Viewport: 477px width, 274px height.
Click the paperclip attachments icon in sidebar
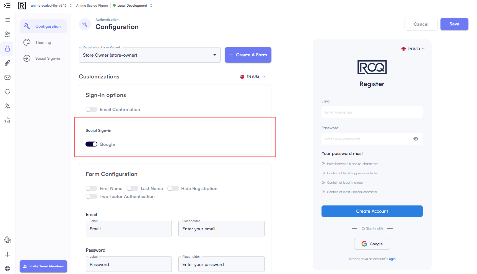(7, 63)
